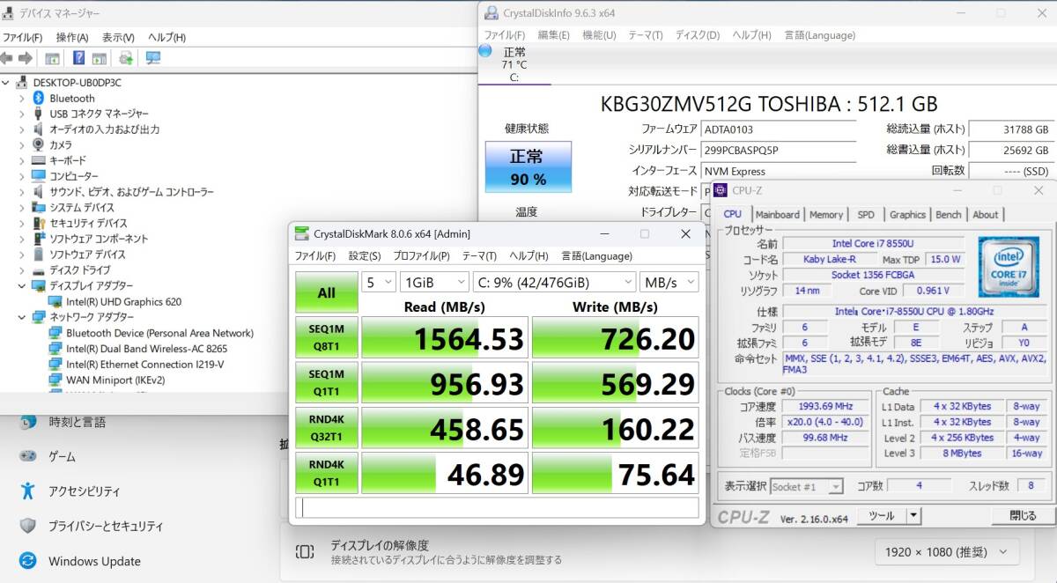This screenshot has width=1057, height=583.
Task: Start the RND4K Q1T1 test
Action: pos(326,472)
